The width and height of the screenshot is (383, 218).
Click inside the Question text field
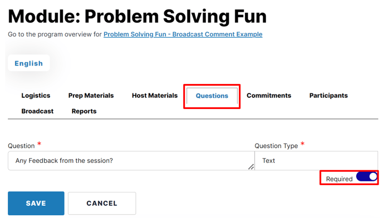(x=131, y=161)
